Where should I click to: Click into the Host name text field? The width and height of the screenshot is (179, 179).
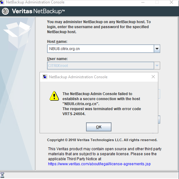100,49
